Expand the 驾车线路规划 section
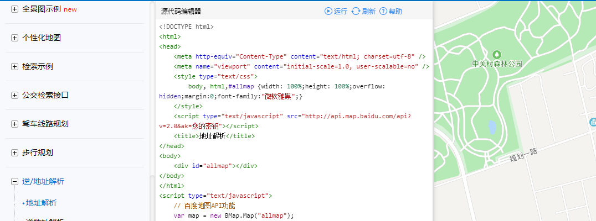Image resolution: width=596 pixels, height=221 pixels. point(15,124)
